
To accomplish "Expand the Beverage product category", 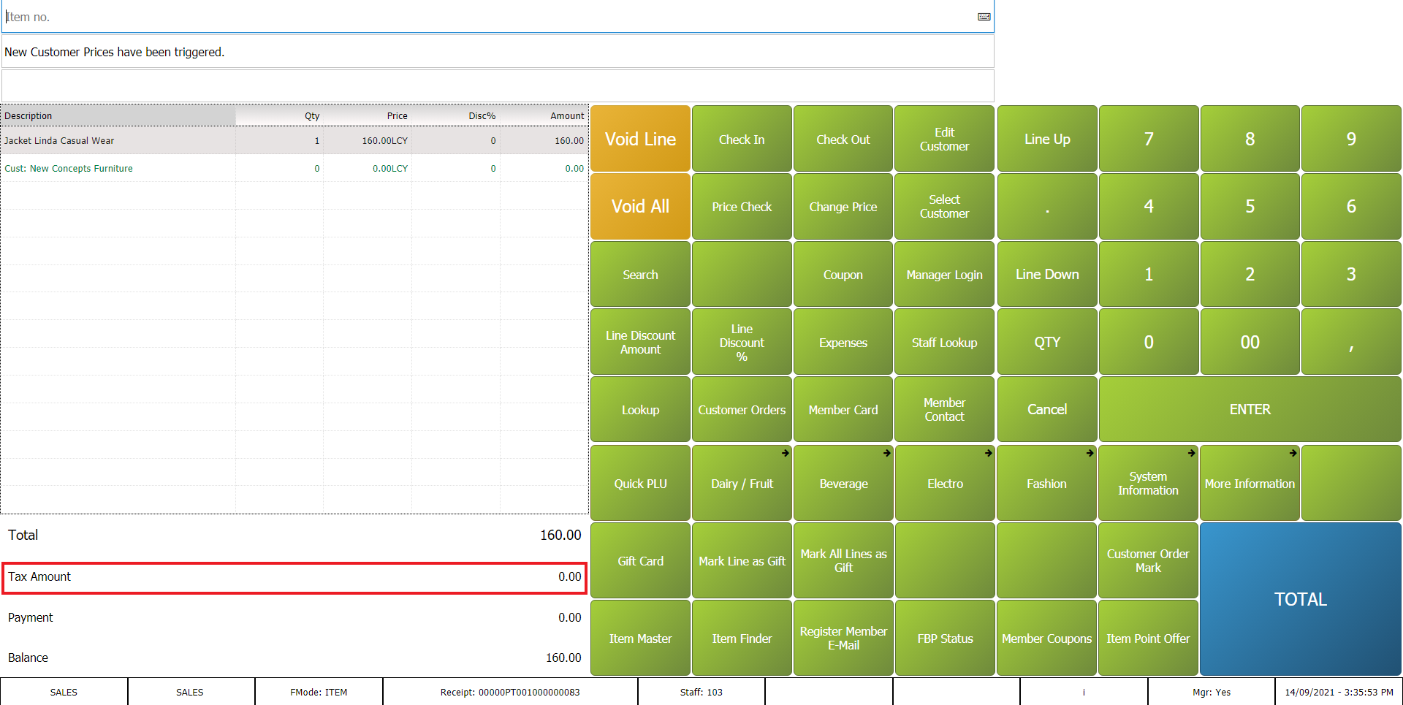I will coord(843,483).
